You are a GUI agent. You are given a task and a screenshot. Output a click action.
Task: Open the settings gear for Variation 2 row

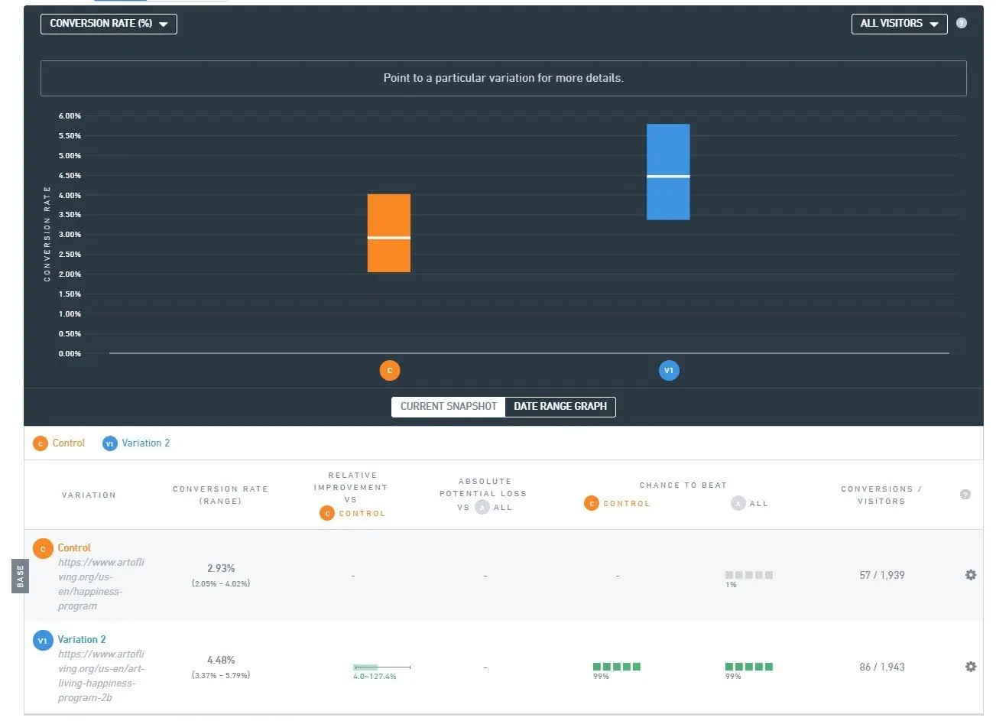(x=971, y=667)
